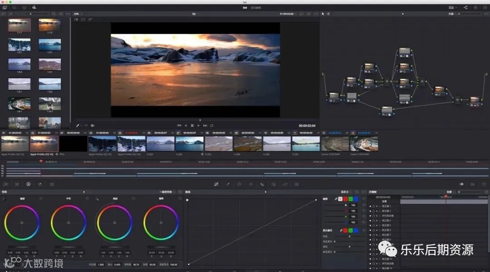Open the Curves palette icon
The width and height of the screenshot is (490, 272).
(216, 184)
